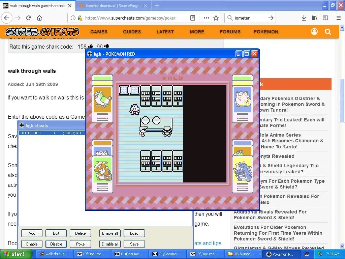Open the POKEMON menu
The image size is (345, 259).
pyautogui.click(x=266, y=32)
